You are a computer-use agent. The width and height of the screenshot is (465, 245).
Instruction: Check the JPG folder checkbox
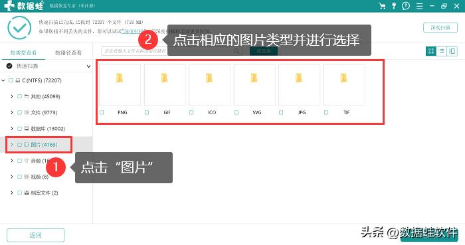click(281, 113)
